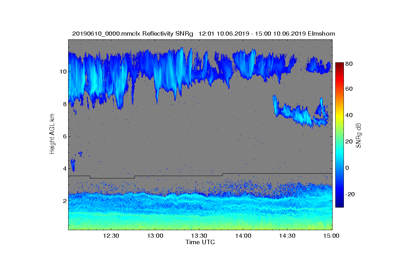Click the yellow region of the colorbar
The image size is (411, 274).
click(339, 116)
